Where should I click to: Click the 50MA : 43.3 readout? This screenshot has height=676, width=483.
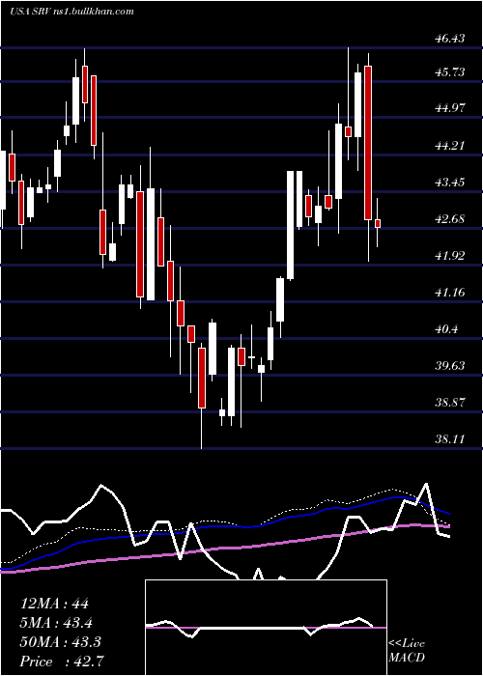pyautogui.click(x=60, y=642)
